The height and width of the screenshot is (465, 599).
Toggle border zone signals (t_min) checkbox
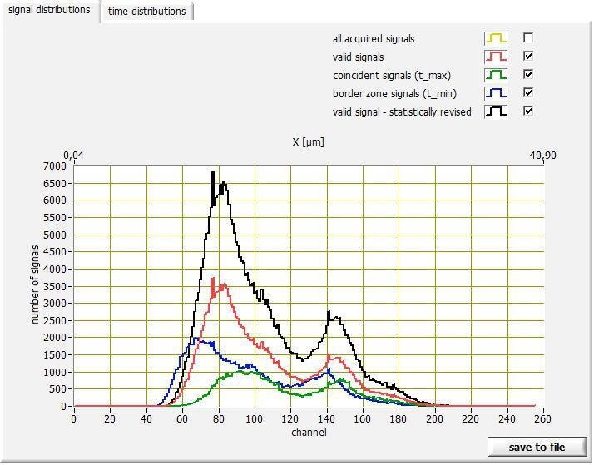pos(528,92)
